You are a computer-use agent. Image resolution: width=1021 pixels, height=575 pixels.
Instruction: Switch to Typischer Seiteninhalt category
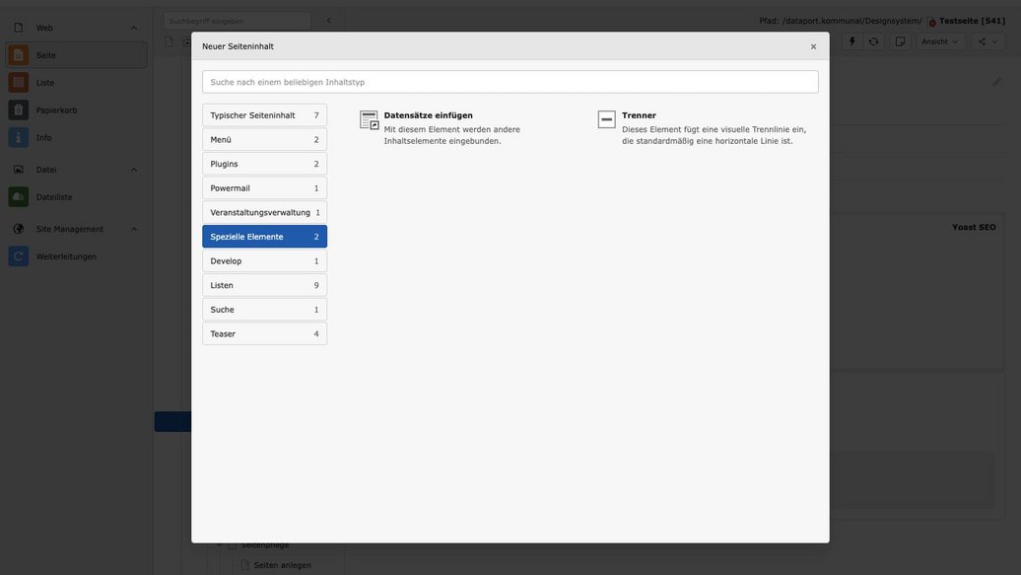pos(264,115)
